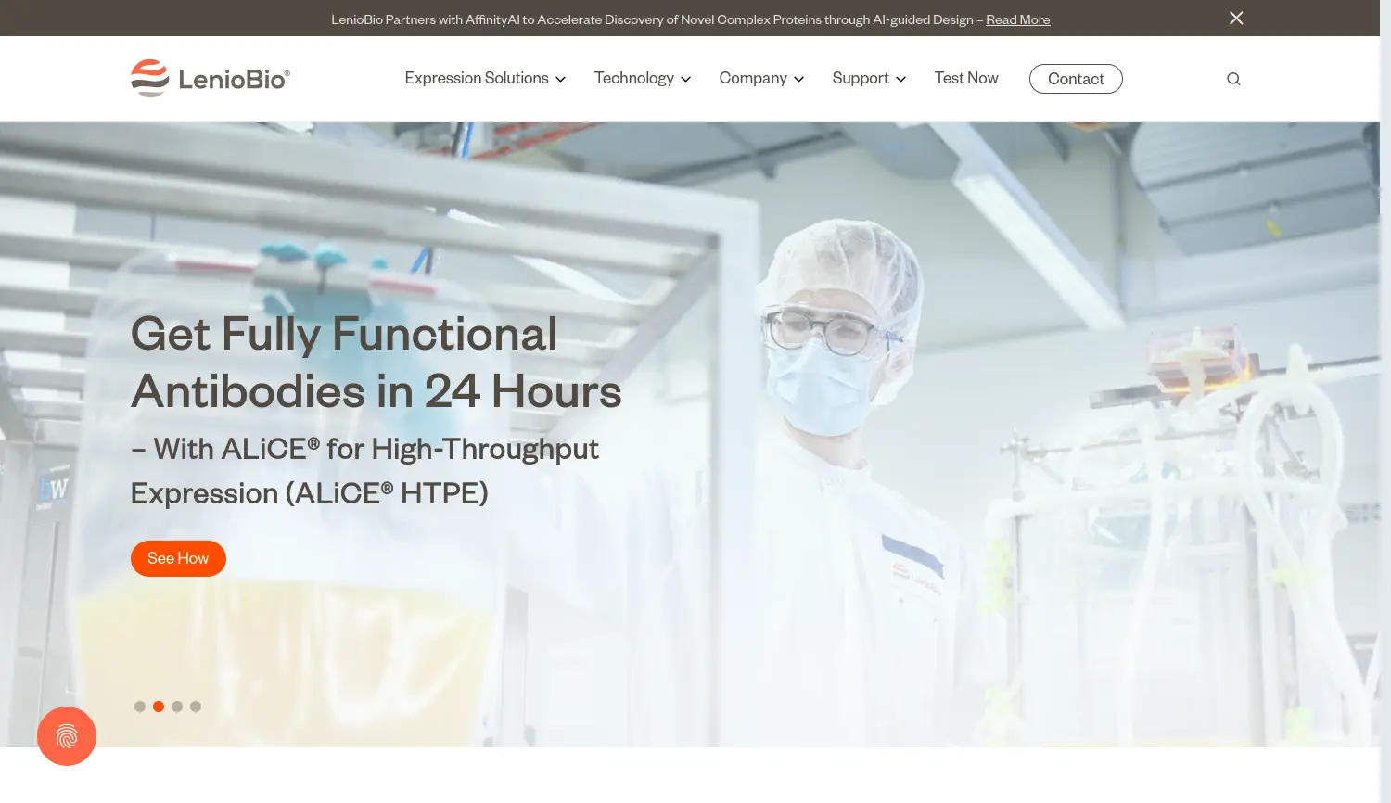Jump to the third carousel slide
The width and height of the screenshot is (1391, 803).
point(177,706)
